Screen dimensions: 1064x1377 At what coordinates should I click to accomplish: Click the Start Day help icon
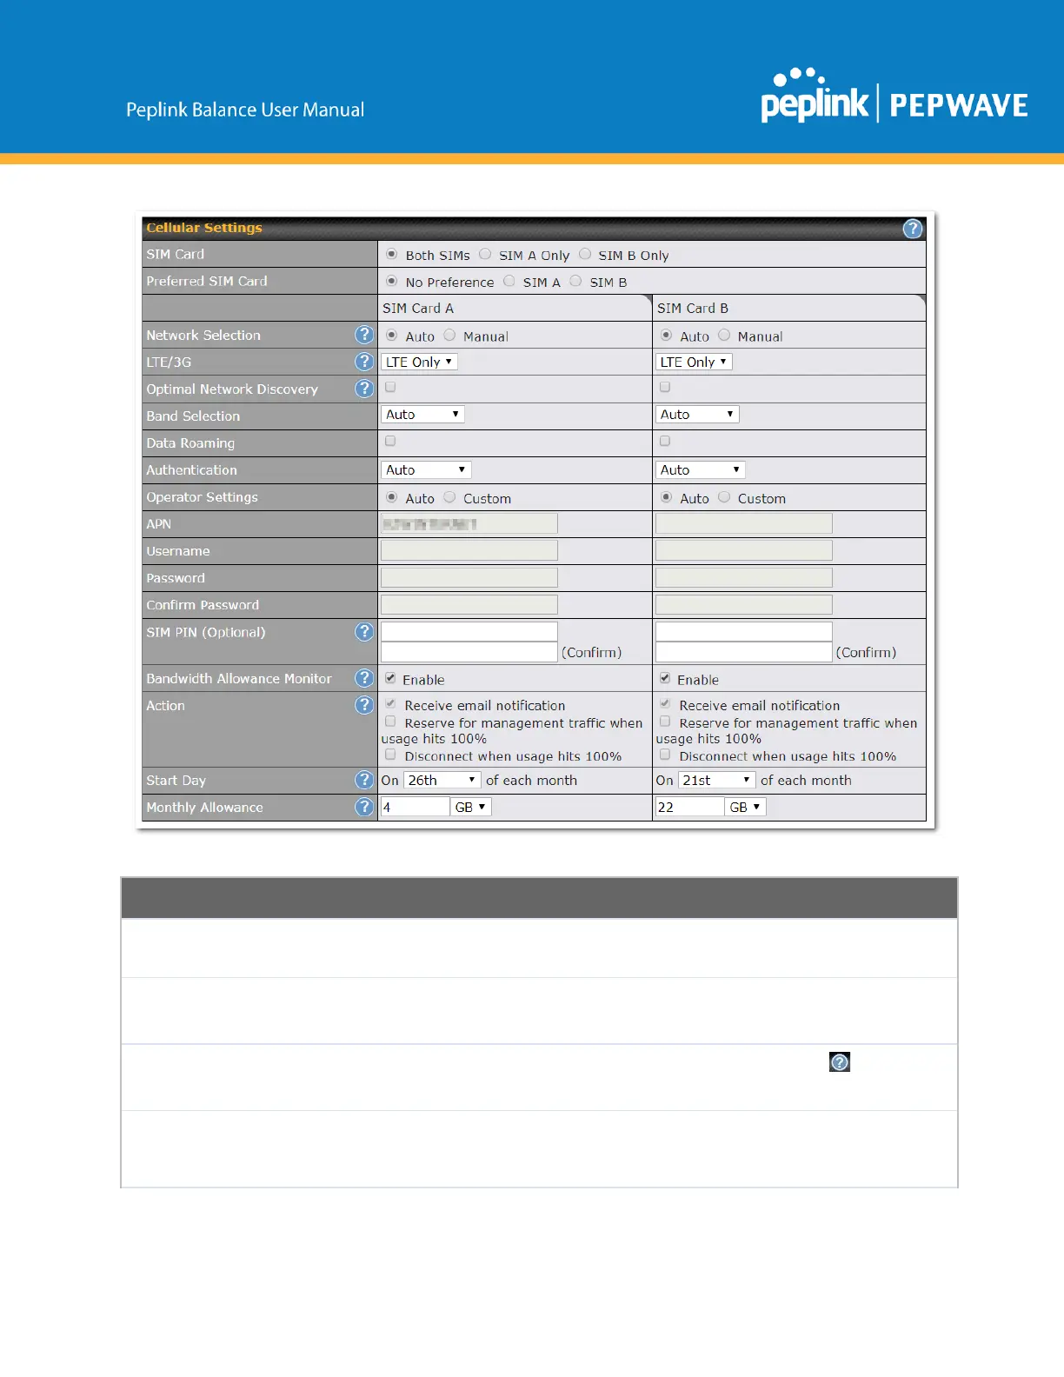pyautogui.click(x=364, y=781)
